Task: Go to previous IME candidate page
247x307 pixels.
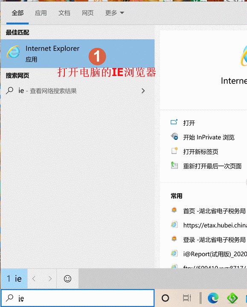Action: point(34,279)
